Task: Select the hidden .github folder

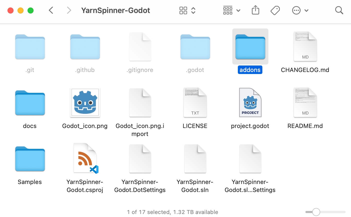Action: point(85,46)
